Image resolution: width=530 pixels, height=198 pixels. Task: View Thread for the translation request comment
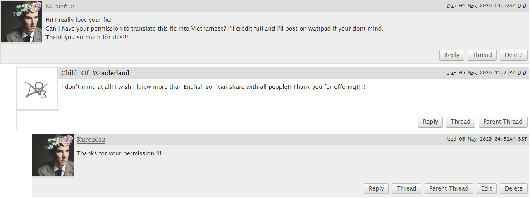tap(482, 55)
